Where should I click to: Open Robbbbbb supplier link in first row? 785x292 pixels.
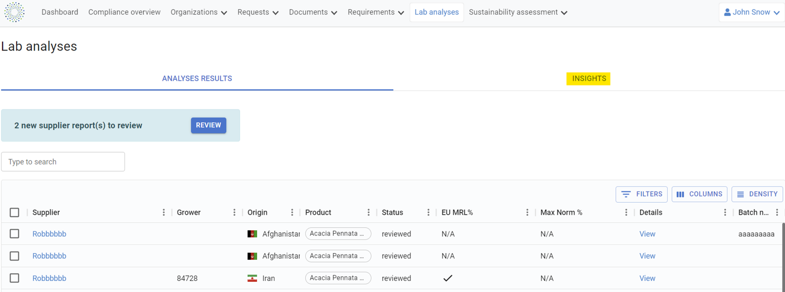(x=49, y=234)
